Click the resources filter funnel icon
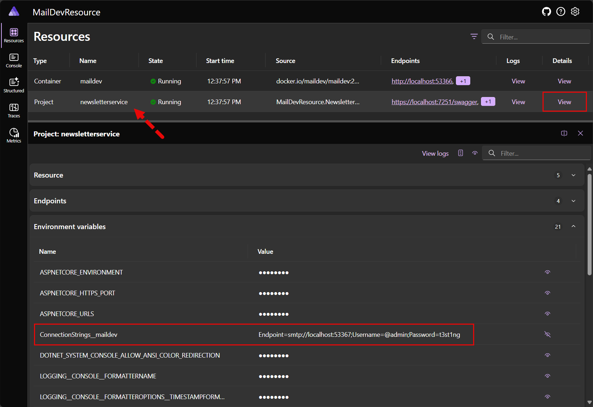Viewport: 593px width, 407px height. pyautogui.click(x=474, y=37)
